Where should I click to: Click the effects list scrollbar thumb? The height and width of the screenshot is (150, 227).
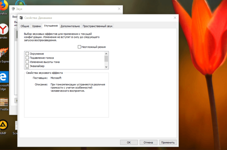[106, 59]
